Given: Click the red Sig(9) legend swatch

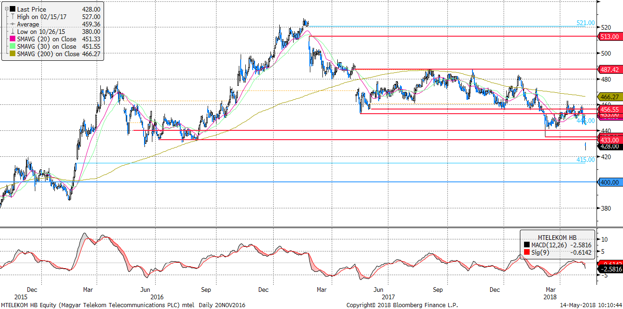Looking at the screenshot, I should pyautogui.click(x=526, y=252).
